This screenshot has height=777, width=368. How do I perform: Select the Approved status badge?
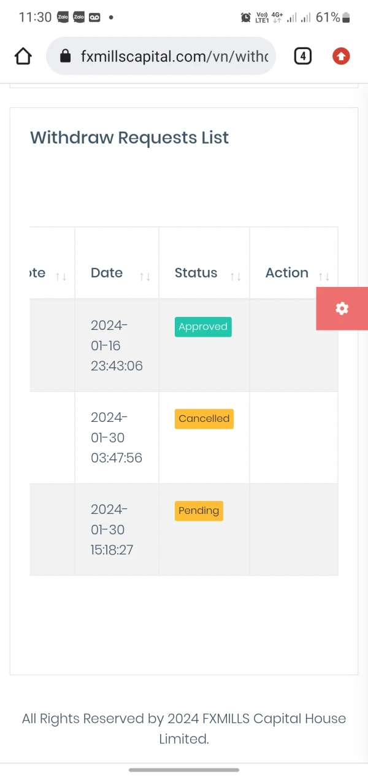pyautogui.click(x=203, y=327)
